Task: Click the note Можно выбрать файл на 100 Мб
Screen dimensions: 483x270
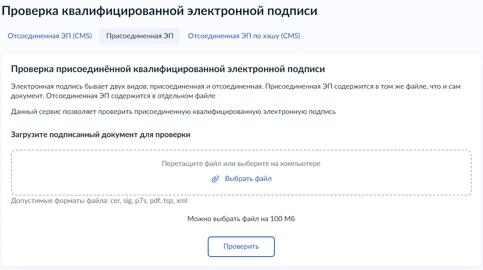Action: click(x=241, y=219)
